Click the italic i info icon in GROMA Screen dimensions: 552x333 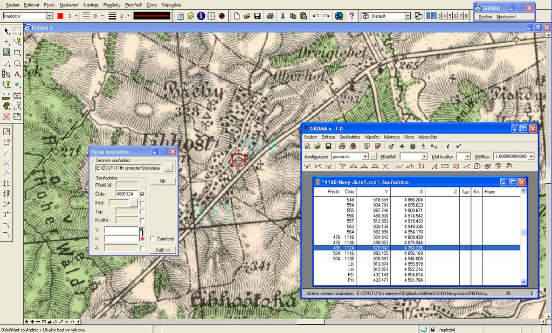pos(448,146)
